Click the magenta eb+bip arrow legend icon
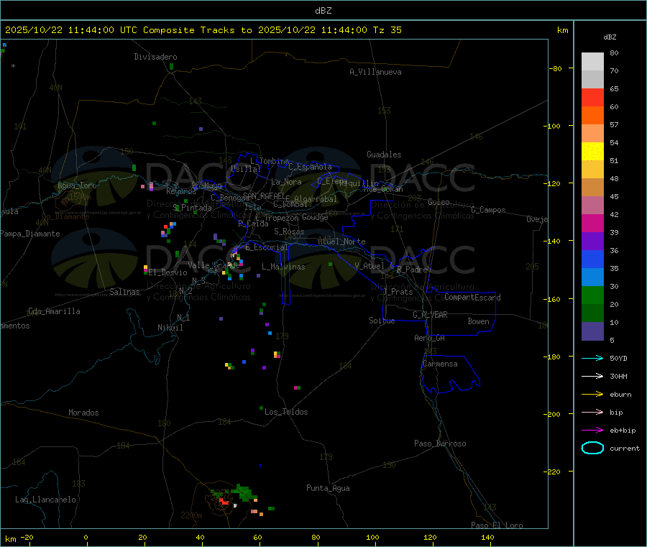 click(x=592, y=431)
